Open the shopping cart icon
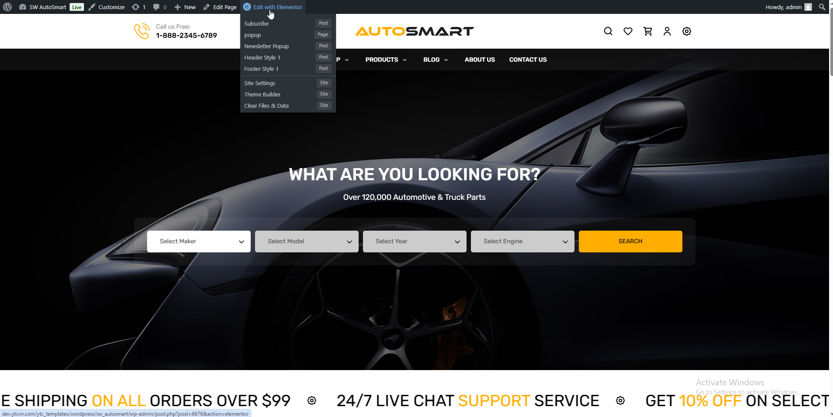 (x=648, y=31)
